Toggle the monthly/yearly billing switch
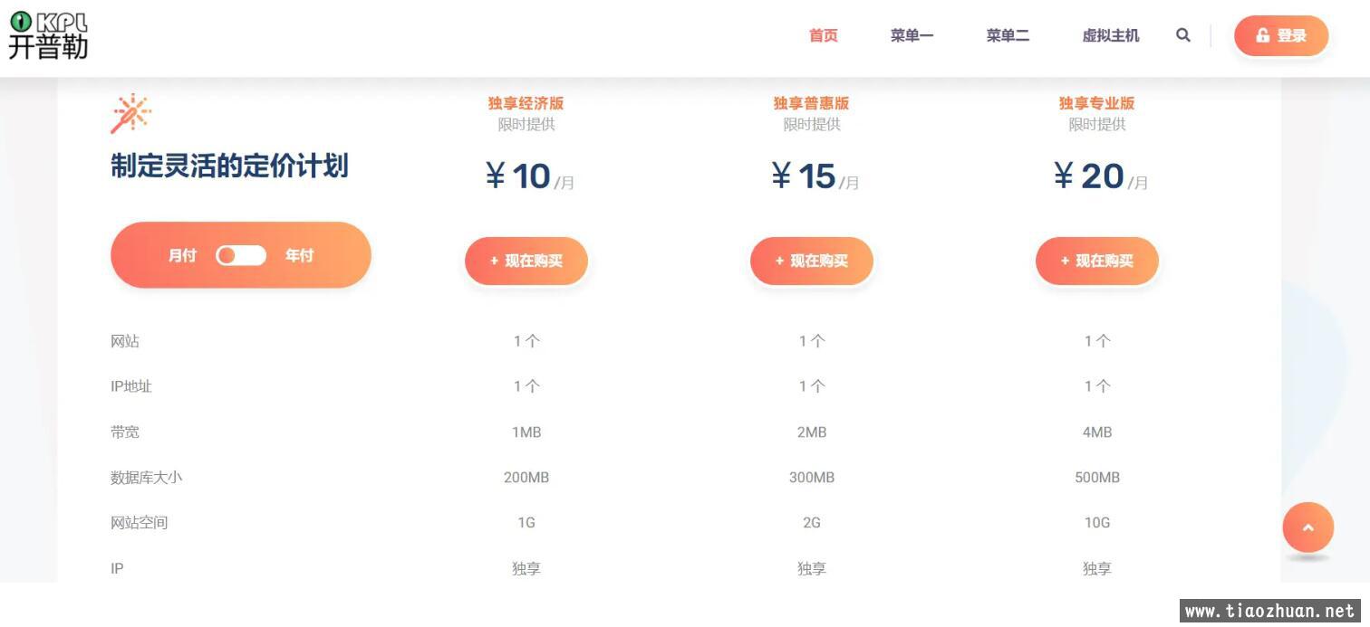1370x627 pixels. click(x=241, y=256)
